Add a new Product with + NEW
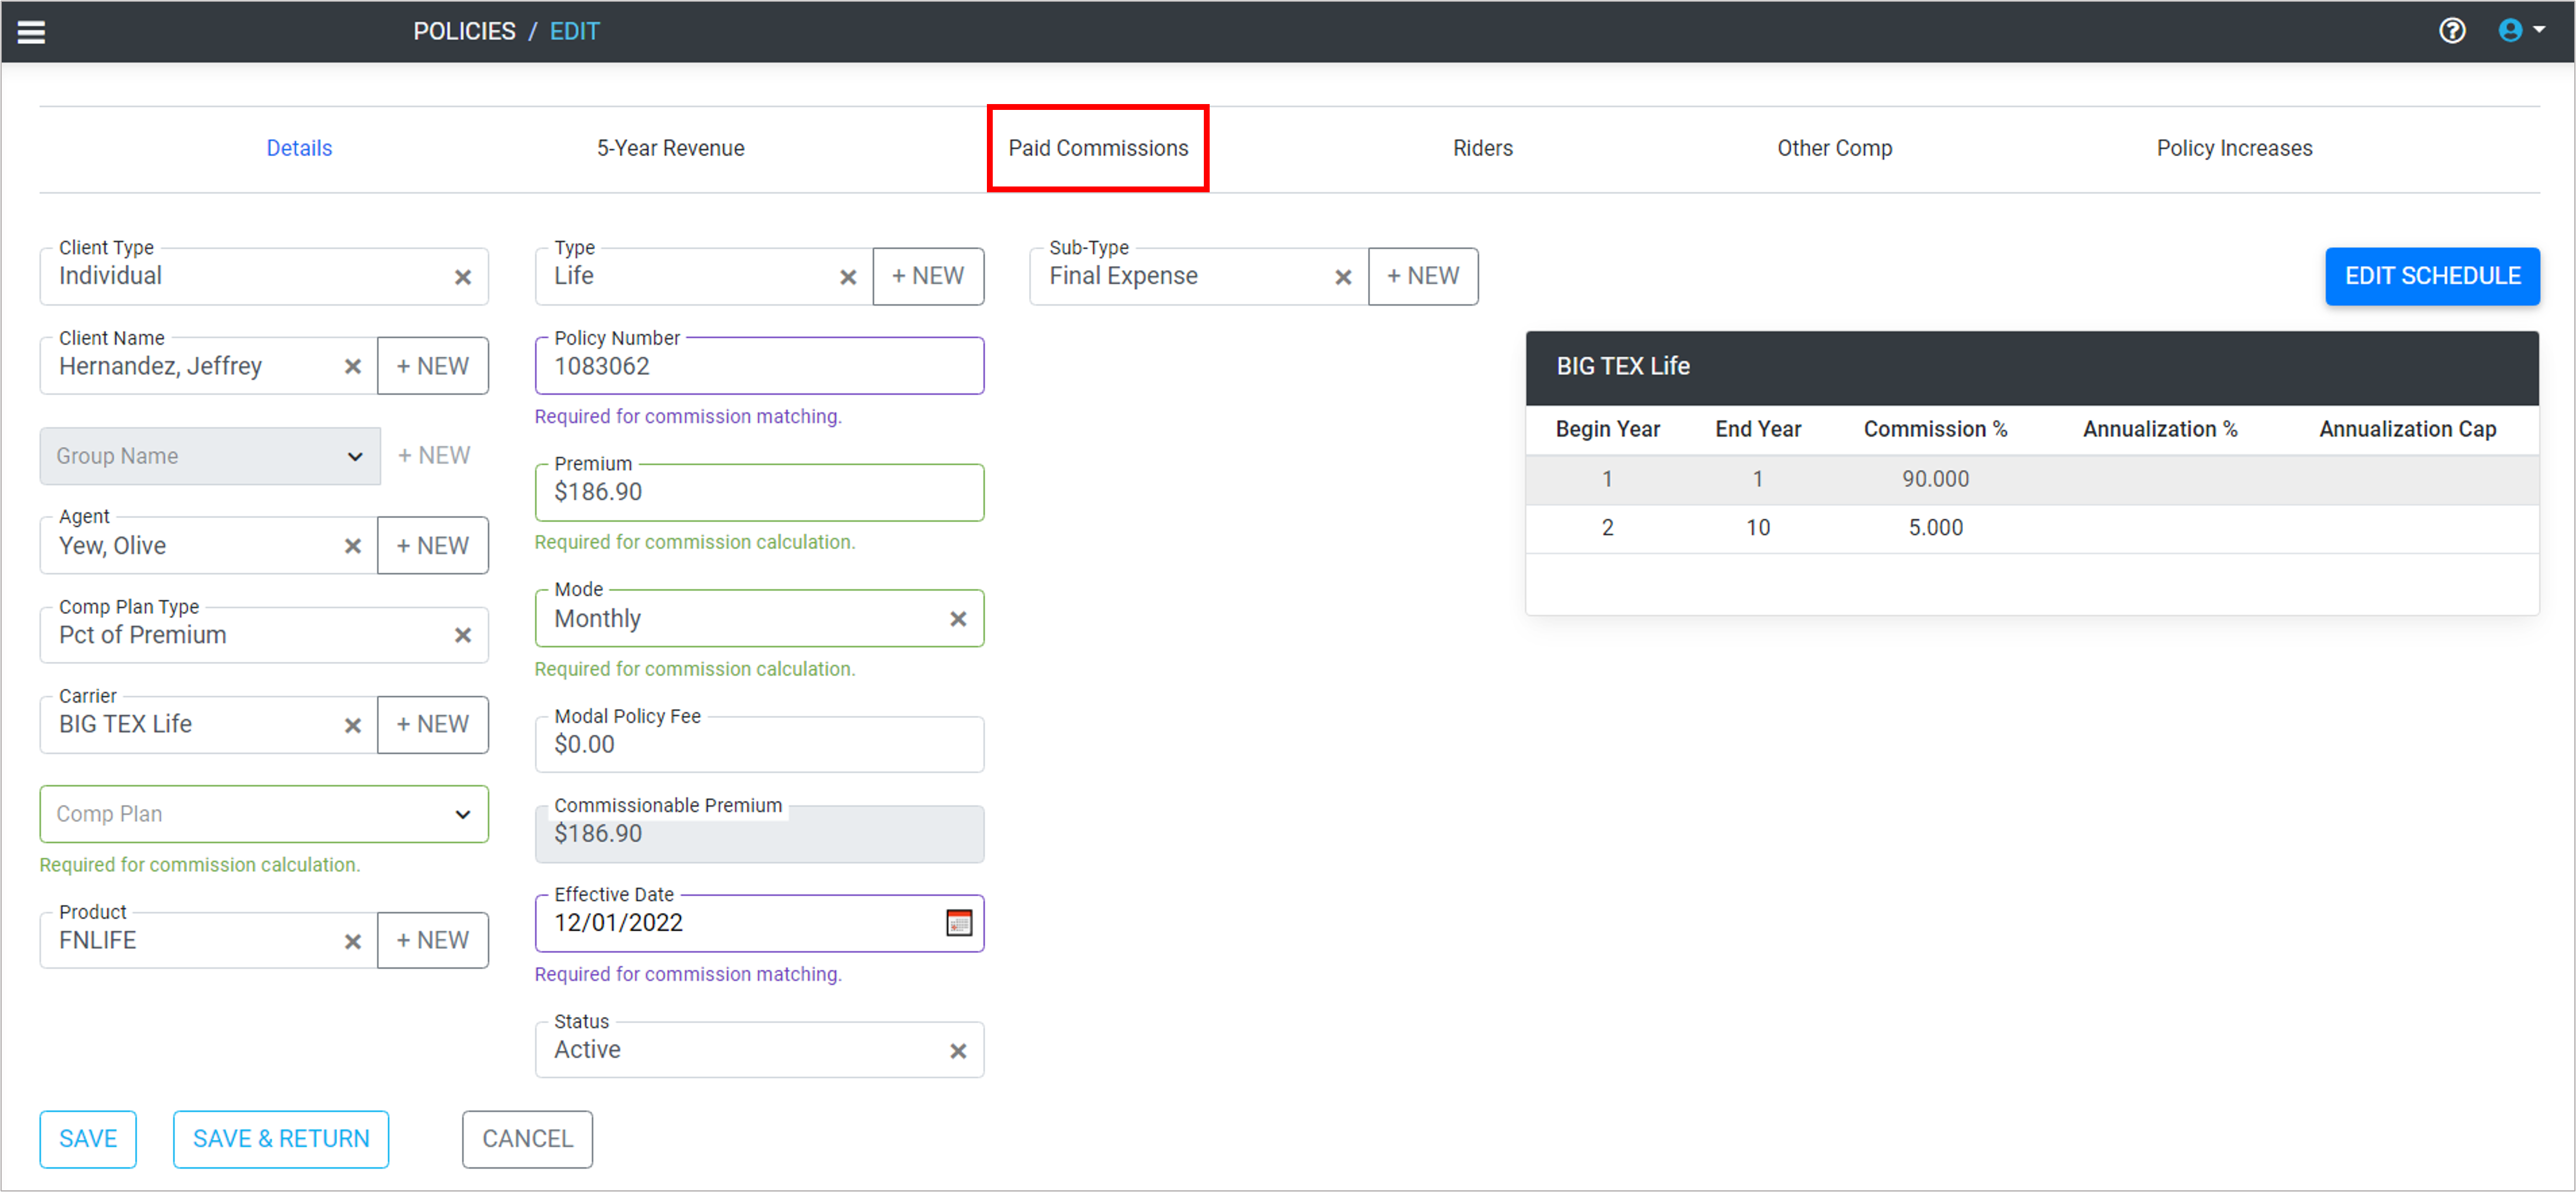This screenshot has height=1192, width=2576. click(x=432, y=940)
